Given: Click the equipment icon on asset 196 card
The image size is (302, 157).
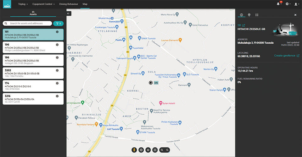Looking at the screenshot, I should click(57, 45).
